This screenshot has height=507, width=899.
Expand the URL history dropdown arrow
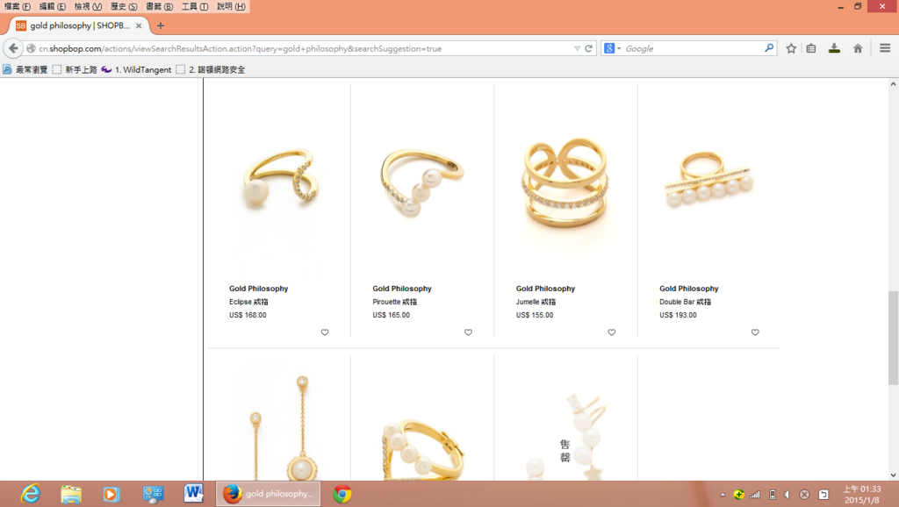577,49
